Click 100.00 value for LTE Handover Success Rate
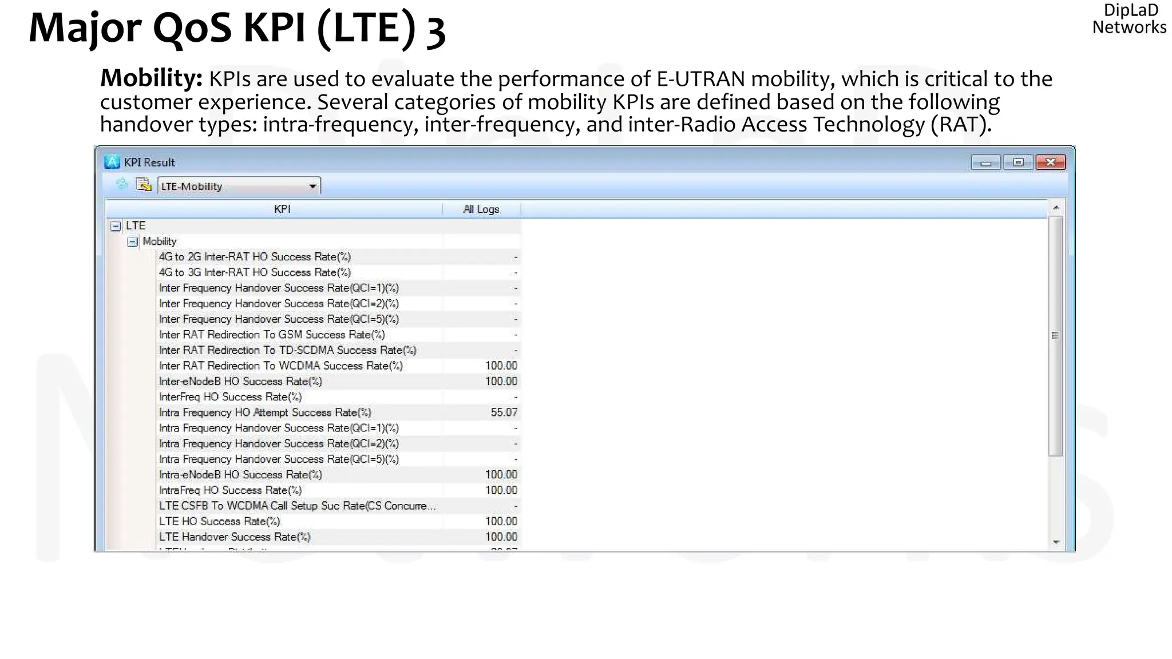 click(501, 537)
